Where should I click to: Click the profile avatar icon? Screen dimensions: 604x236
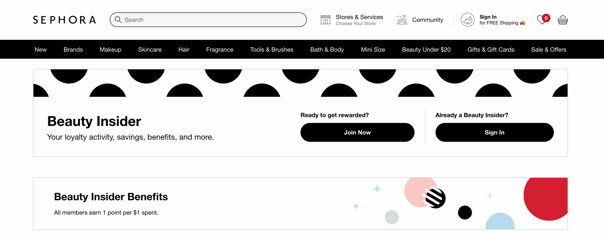click(x=468, y=20)
